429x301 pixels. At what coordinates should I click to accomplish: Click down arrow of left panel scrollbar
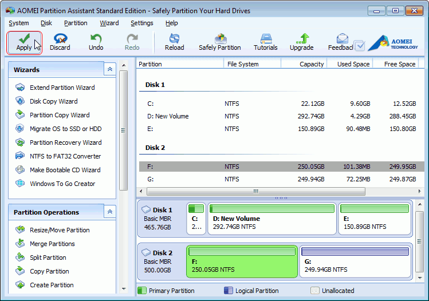coord(124,289)
